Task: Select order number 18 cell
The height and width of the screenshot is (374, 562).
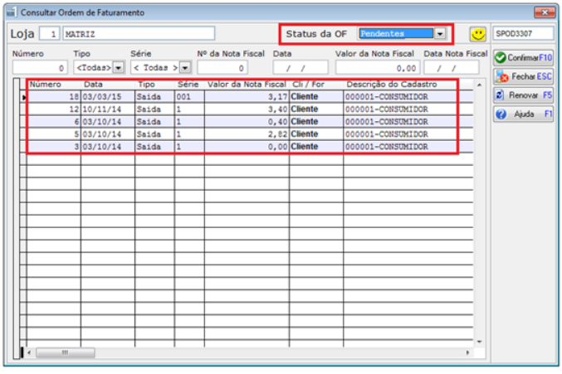Action: [x=54, y=97]
